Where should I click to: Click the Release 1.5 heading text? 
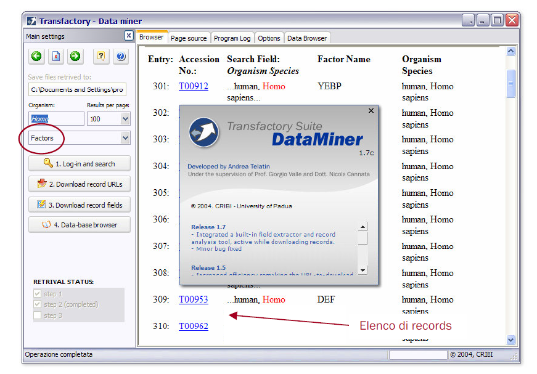coord(208,267)
